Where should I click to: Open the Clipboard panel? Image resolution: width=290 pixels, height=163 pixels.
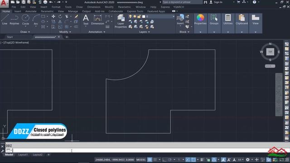click(242, 19)
